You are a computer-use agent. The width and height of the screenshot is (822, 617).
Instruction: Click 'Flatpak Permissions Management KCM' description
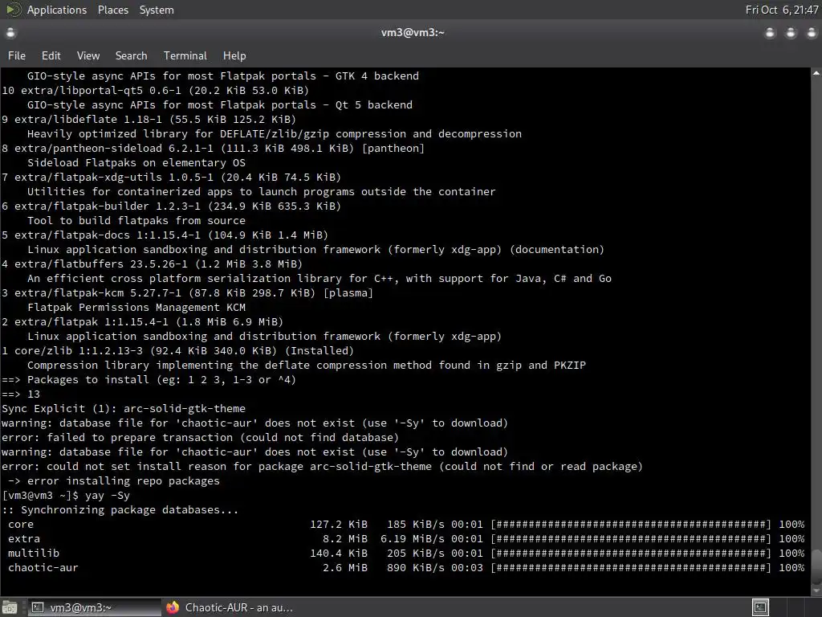point(136,307)
